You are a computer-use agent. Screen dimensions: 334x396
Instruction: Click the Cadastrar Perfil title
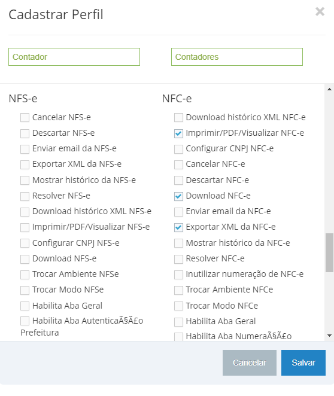point(56,14)
